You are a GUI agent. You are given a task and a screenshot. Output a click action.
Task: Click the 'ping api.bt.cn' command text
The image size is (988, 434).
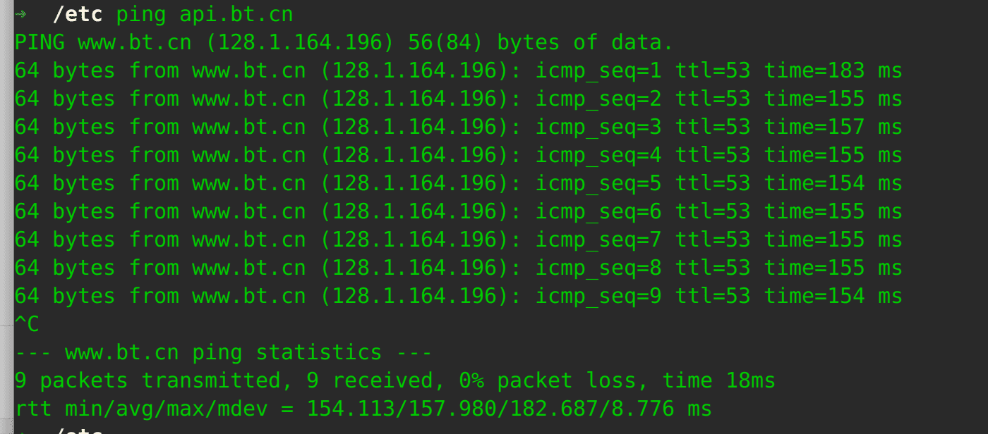(x=204, y=14)
